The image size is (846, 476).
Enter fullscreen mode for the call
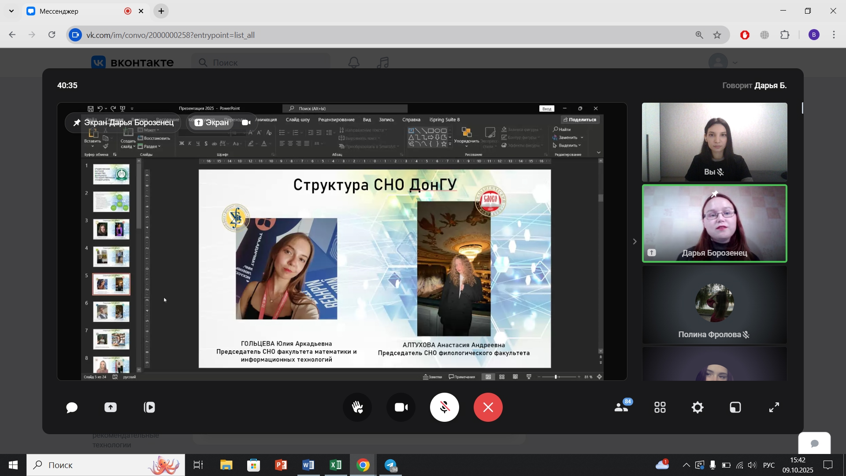click(x=774, y=408)
